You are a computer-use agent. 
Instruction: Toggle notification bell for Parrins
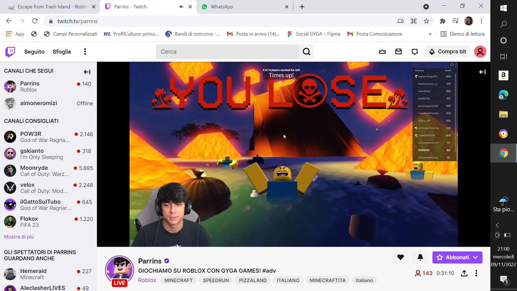(x=420, y=257)
